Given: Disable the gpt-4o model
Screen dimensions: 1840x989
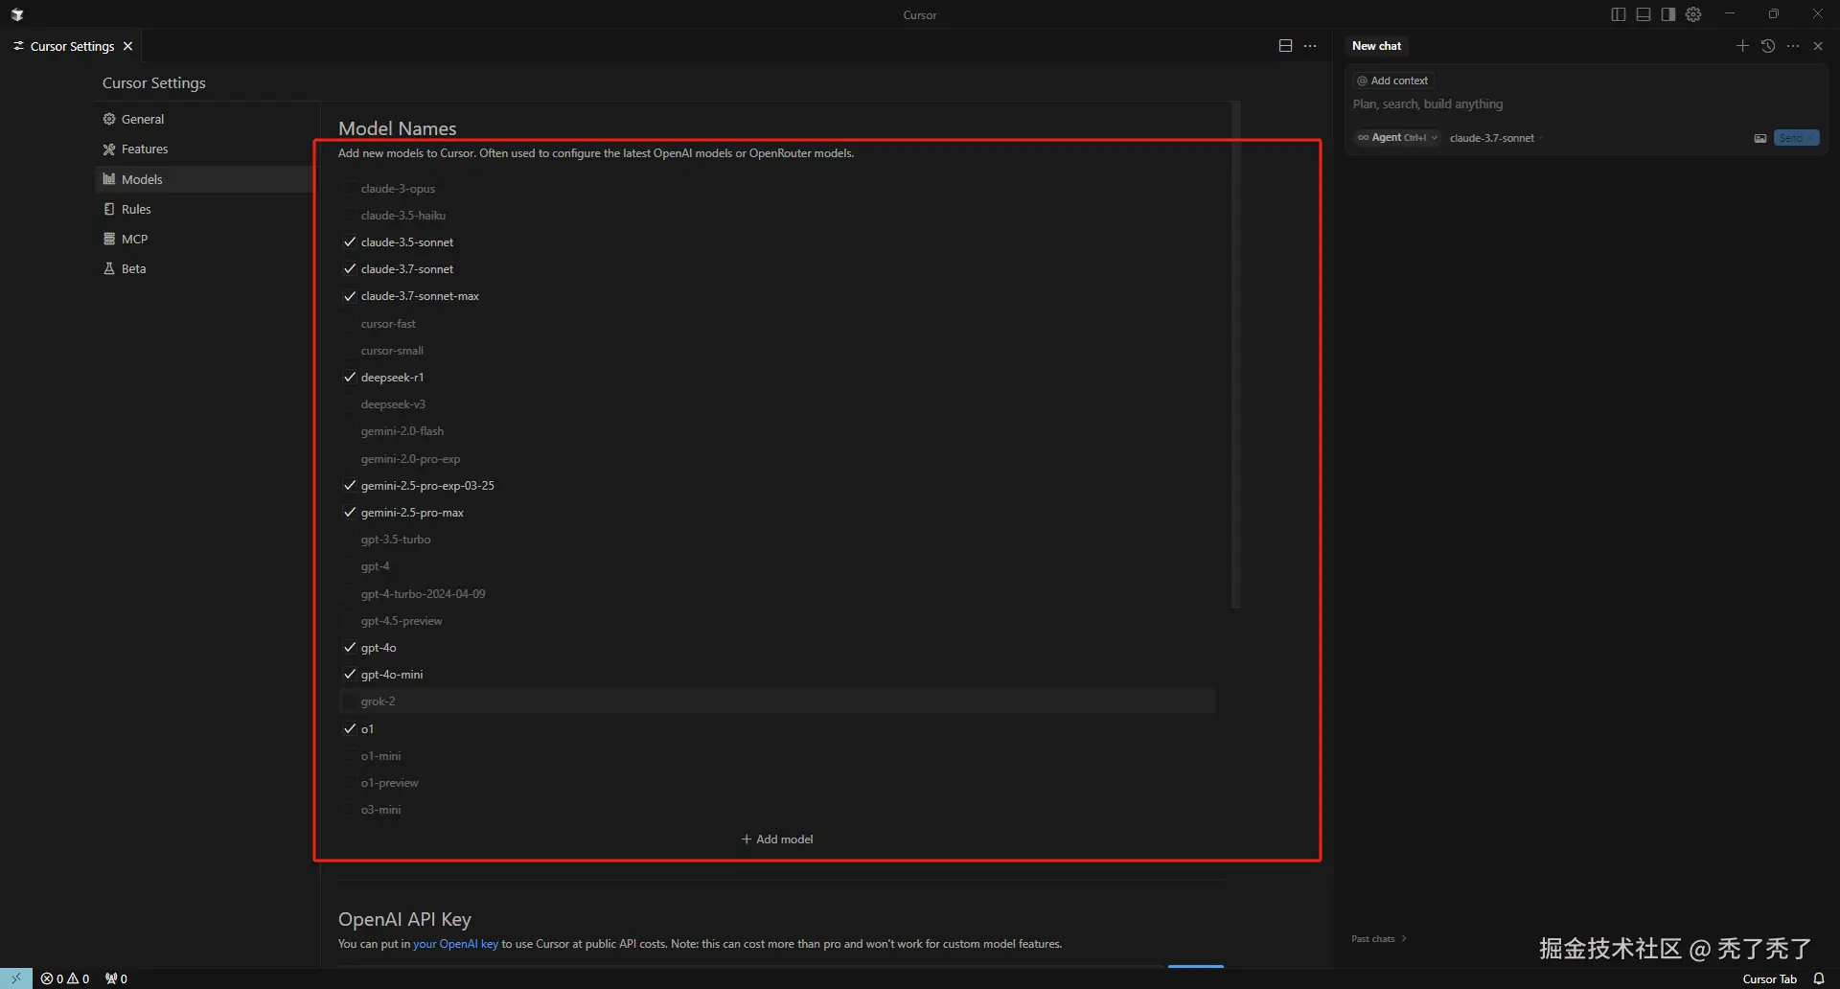Looking at the screenshot, I should (350, 648).
